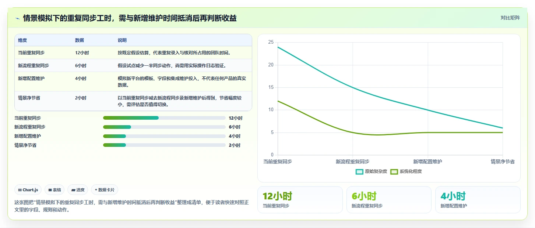
Task: Click x-axis label 当前重复同步 on chart
Action: pos(278,162)
